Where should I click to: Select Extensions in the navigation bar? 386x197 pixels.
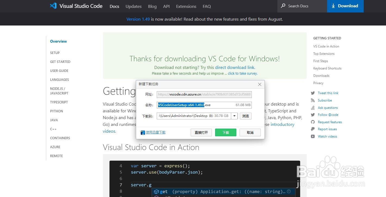[x=186, y=6]
